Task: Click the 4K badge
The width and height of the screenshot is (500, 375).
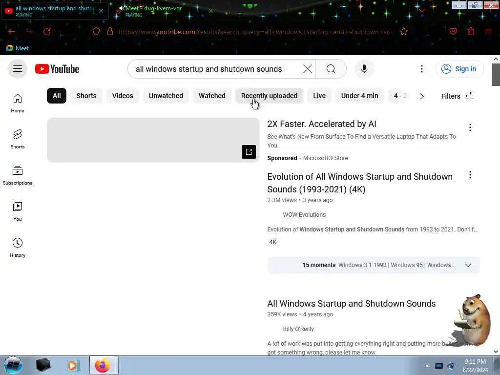Action: pyautogui.click(x=272, y=242)
